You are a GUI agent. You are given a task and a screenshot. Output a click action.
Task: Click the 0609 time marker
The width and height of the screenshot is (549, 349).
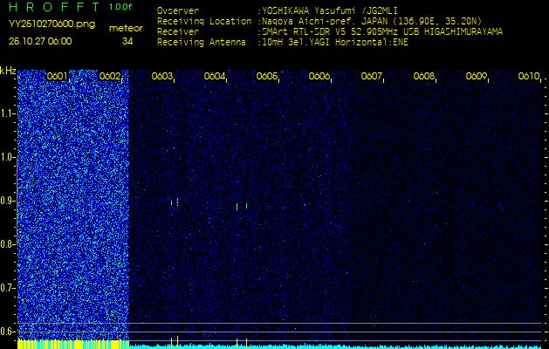point(477,76)
